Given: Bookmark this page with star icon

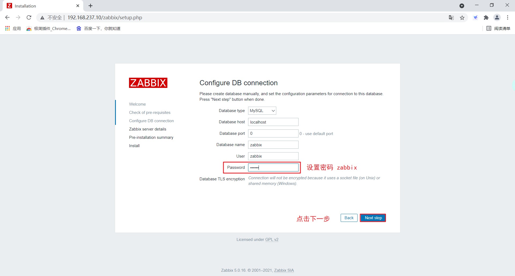Looking at the screenshot, I should (462, 18).
